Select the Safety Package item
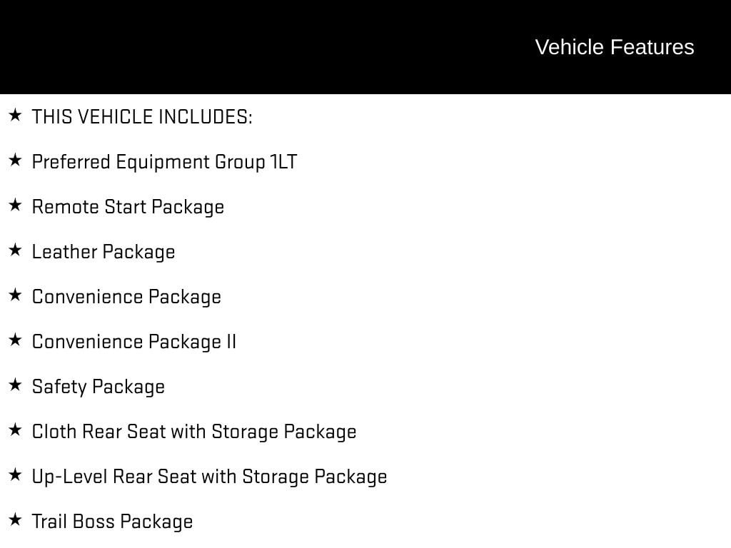The width and height of the screenshot is (731, 548). [x=99, y=387]
